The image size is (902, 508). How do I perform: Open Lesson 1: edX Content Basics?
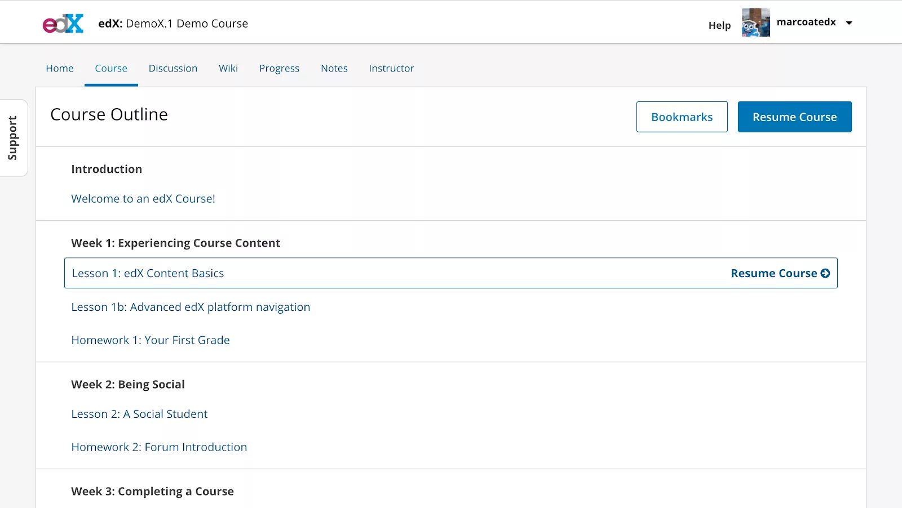click(148, 273)
